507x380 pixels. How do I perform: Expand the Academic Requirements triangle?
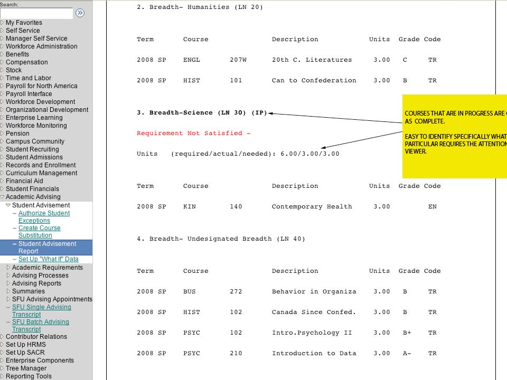8,268
